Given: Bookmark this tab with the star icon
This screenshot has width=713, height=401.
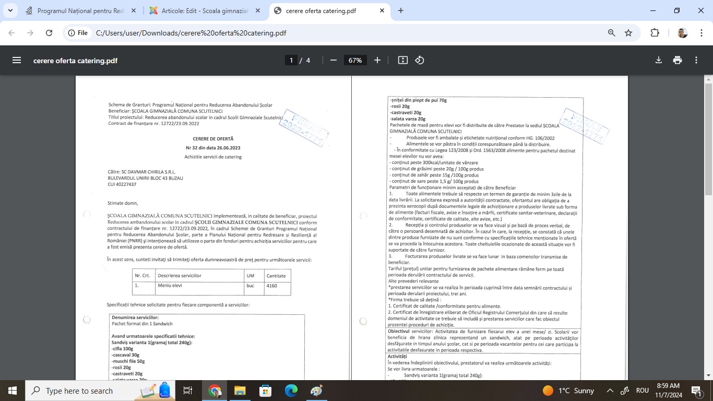Looking at the screenshot, I should point(628,33).
